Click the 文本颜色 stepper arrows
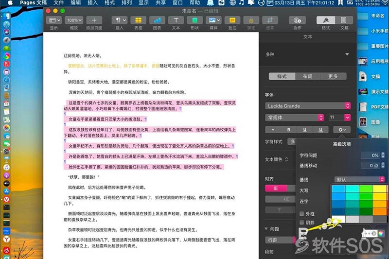The height and width of the screenshot is (259, 389). pos(286,159)
